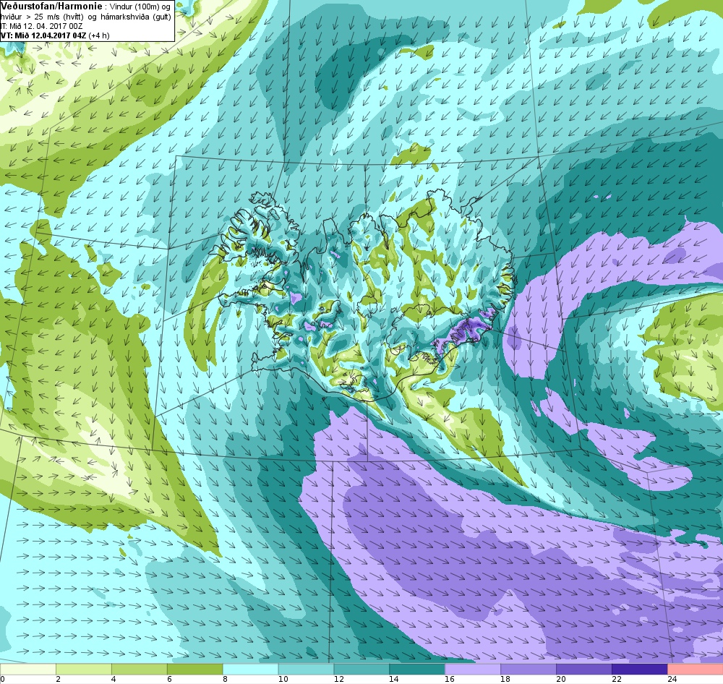Click the medium purple 18–20 m/s legend swatch
This screenshot has width=723, height=684.
click(528, 670)
